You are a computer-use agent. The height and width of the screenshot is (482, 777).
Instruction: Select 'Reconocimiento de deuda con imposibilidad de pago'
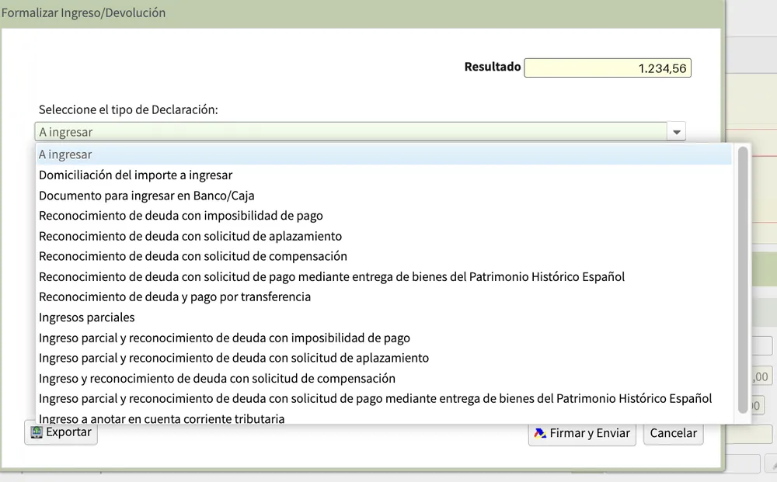point(384,215)
